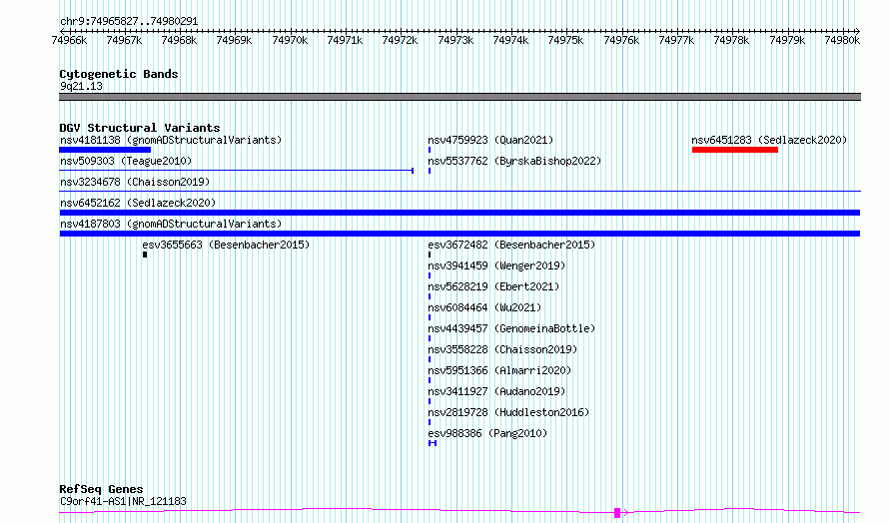Click the chr9:74965827..74980291 position text

pyautogui.click(x=129, y=22)
